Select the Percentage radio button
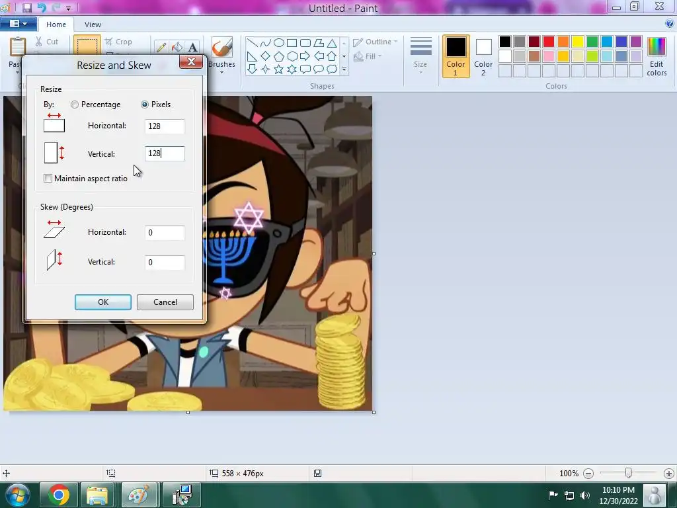 [x=75, y=105]
